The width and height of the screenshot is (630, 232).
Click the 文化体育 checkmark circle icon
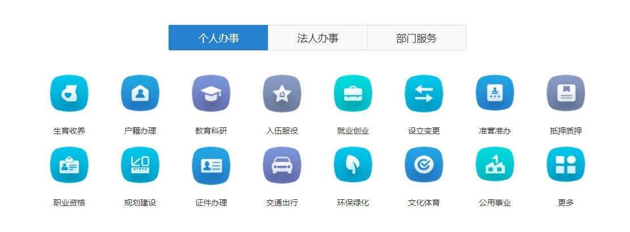point(424,165)
